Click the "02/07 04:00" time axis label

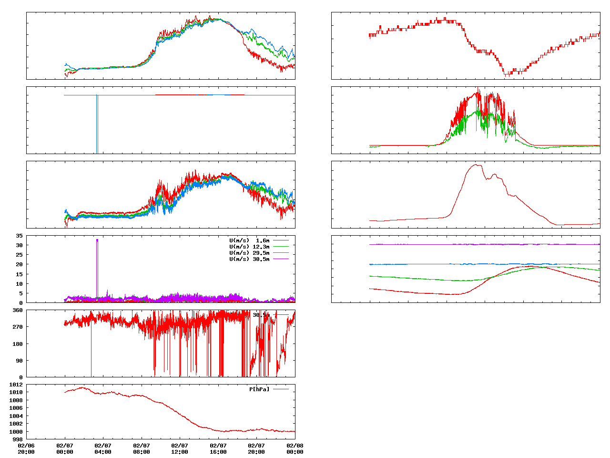coord(103,449)
